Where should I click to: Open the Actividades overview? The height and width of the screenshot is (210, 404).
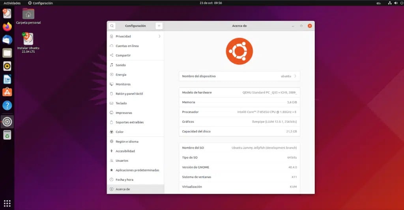click(12, 3)
